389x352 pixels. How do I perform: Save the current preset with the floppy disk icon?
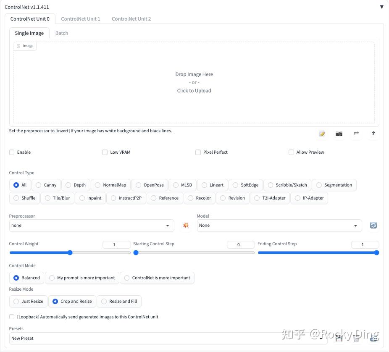(x=339, y=338)
